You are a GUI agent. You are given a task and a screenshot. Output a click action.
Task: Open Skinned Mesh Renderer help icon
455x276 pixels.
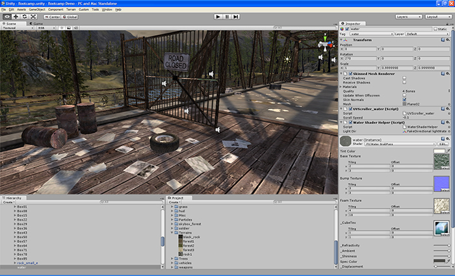click(x=443, y=73)
